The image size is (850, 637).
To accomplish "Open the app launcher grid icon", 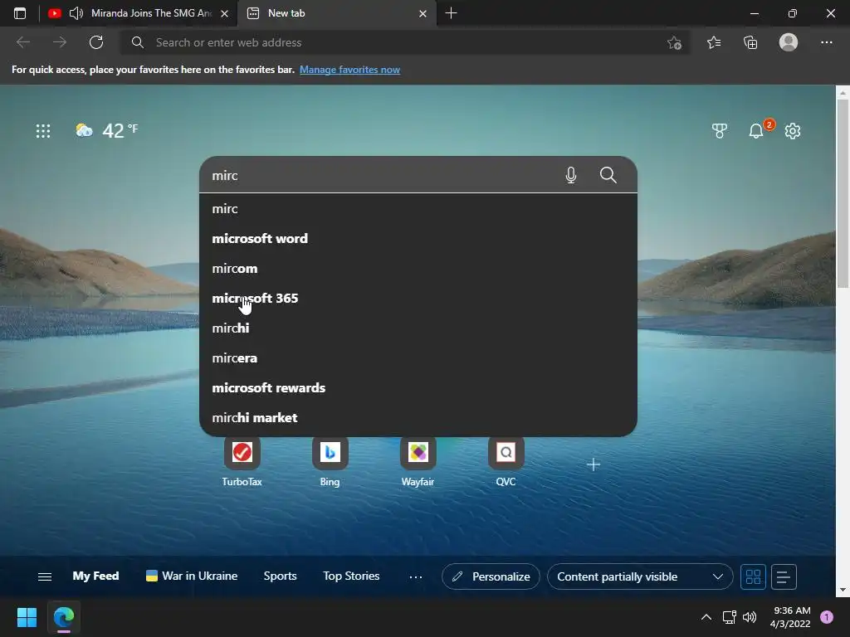I will coord(43,130).
